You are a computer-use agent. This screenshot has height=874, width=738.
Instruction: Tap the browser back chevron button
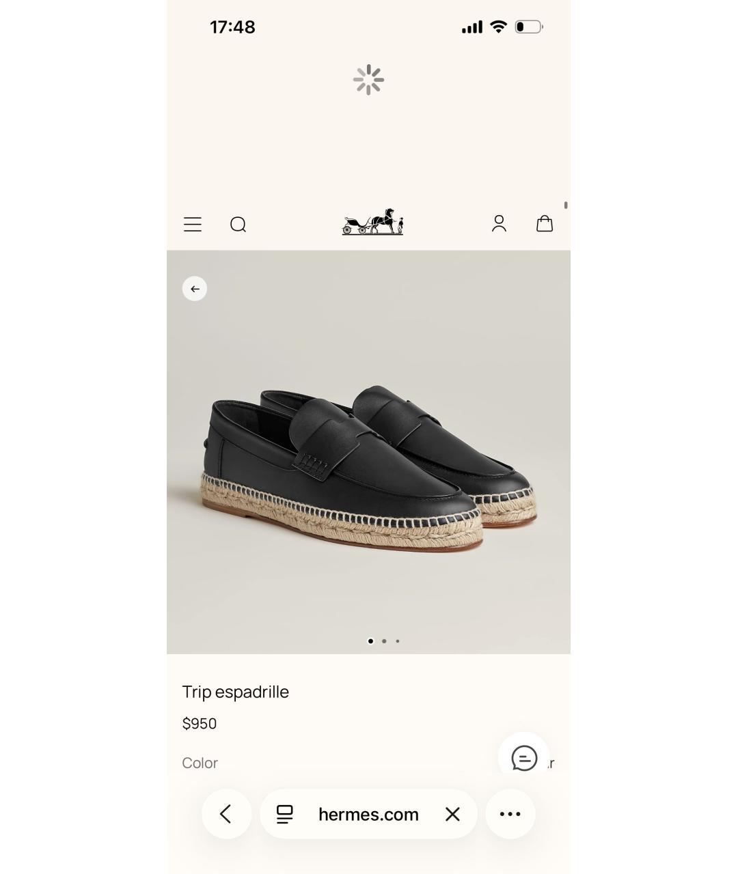(226, 814)
